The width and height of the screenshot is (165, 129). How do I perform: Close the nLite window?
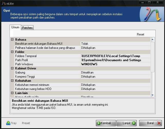point(158,2)
